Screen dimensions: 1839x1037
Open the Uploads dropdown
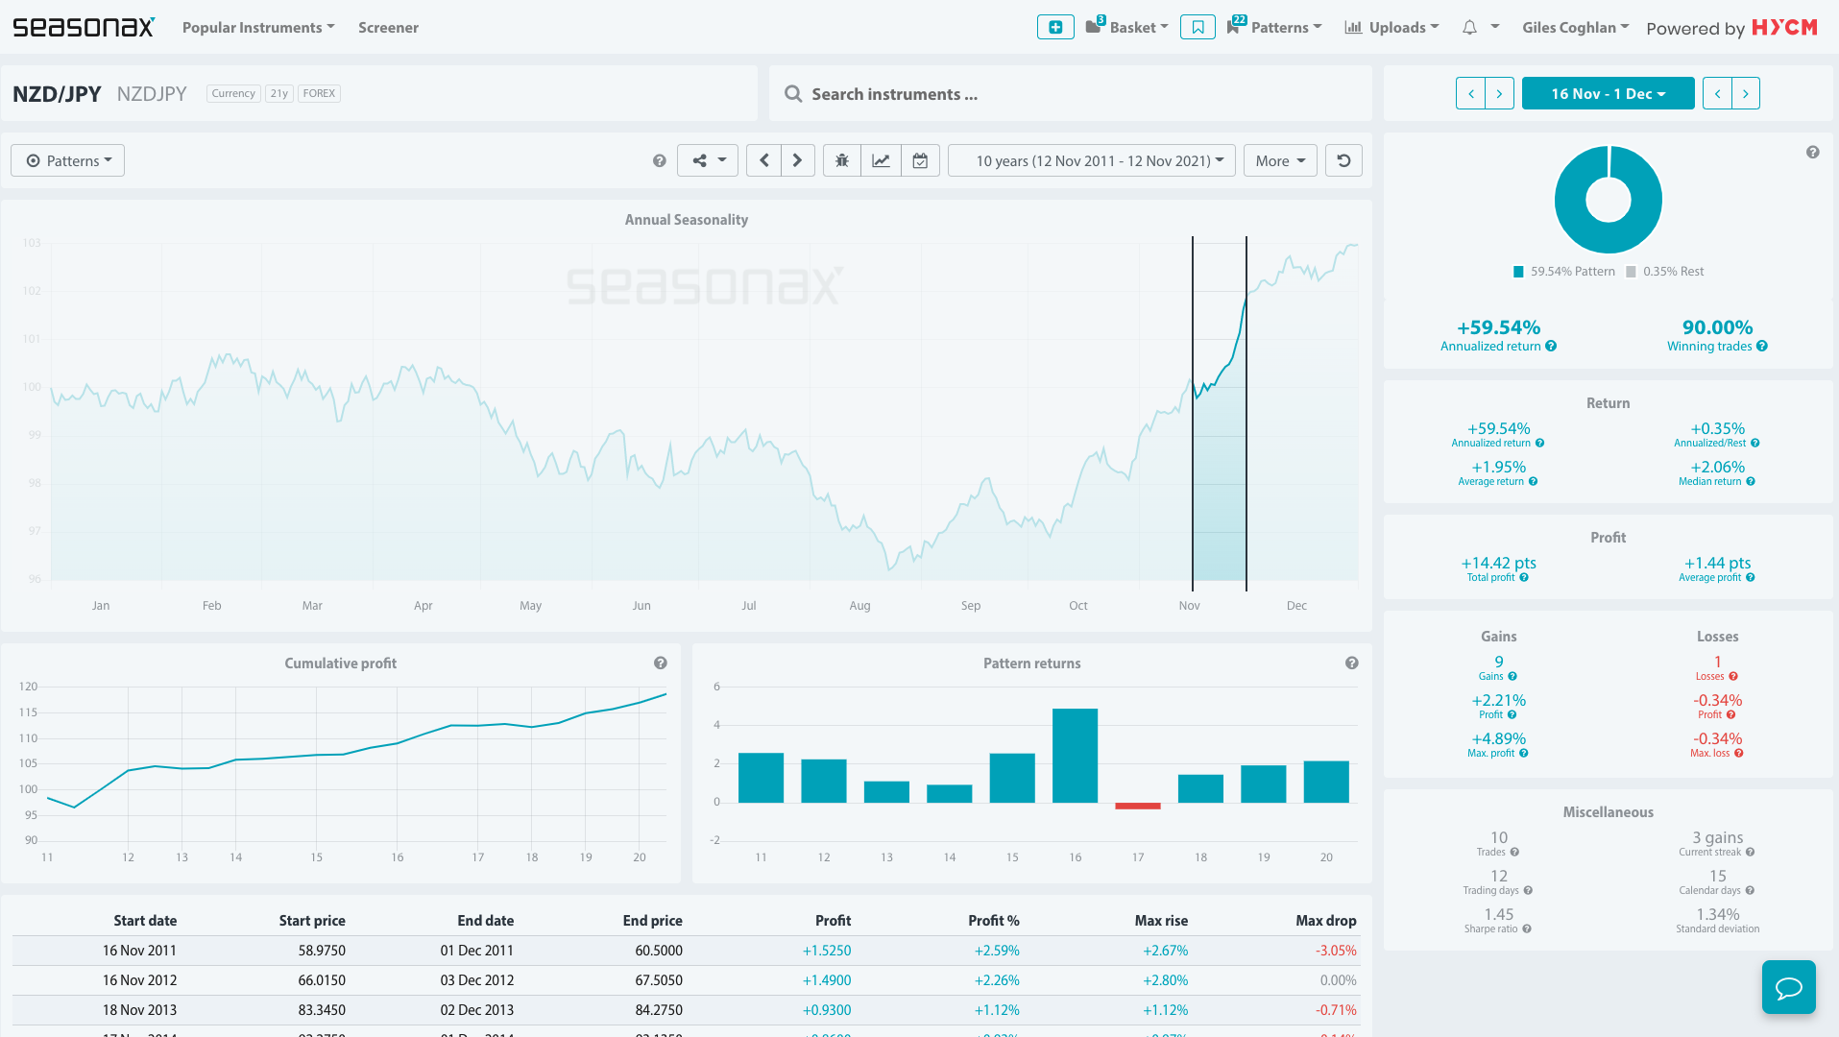1392,27
